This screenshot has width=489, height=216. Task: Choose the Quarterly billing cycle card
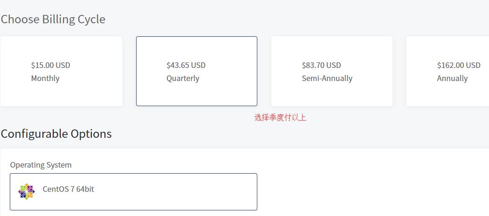[x=196, y=71]
